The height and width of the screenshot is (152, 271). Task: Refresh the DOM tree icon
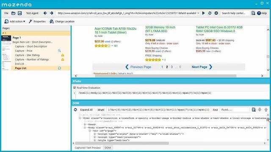click(x=75, y=110)
